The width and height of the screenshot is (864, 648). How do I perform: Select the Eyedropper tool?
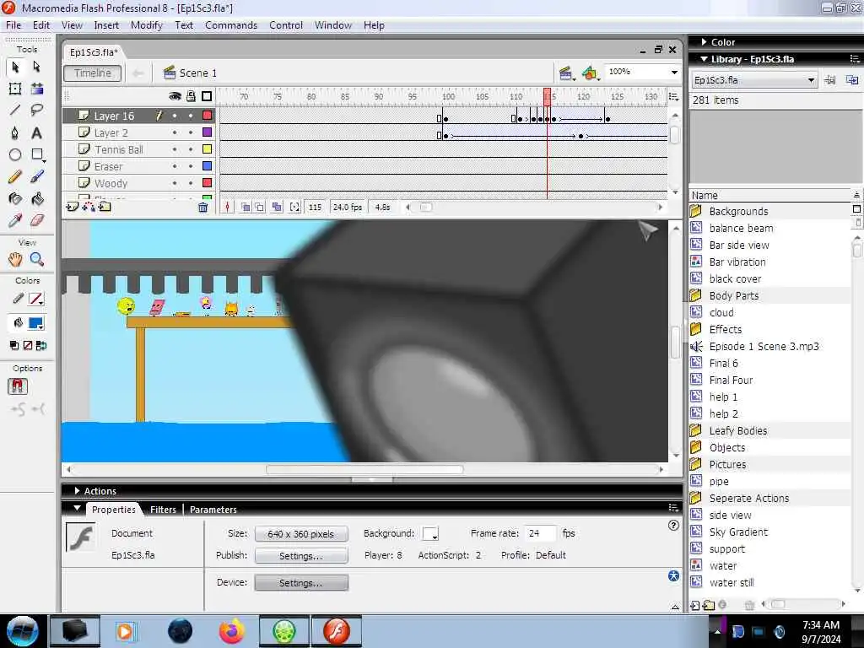15,221
